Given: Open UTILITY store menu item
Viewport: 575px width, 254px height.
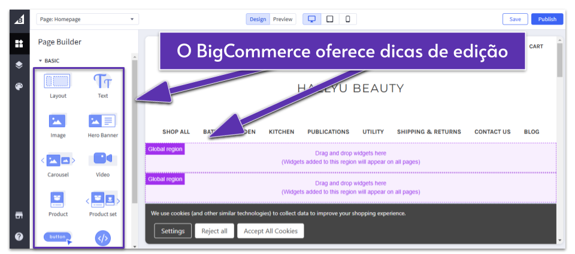Looking at the screenshot, I should (x=373, y=132).
